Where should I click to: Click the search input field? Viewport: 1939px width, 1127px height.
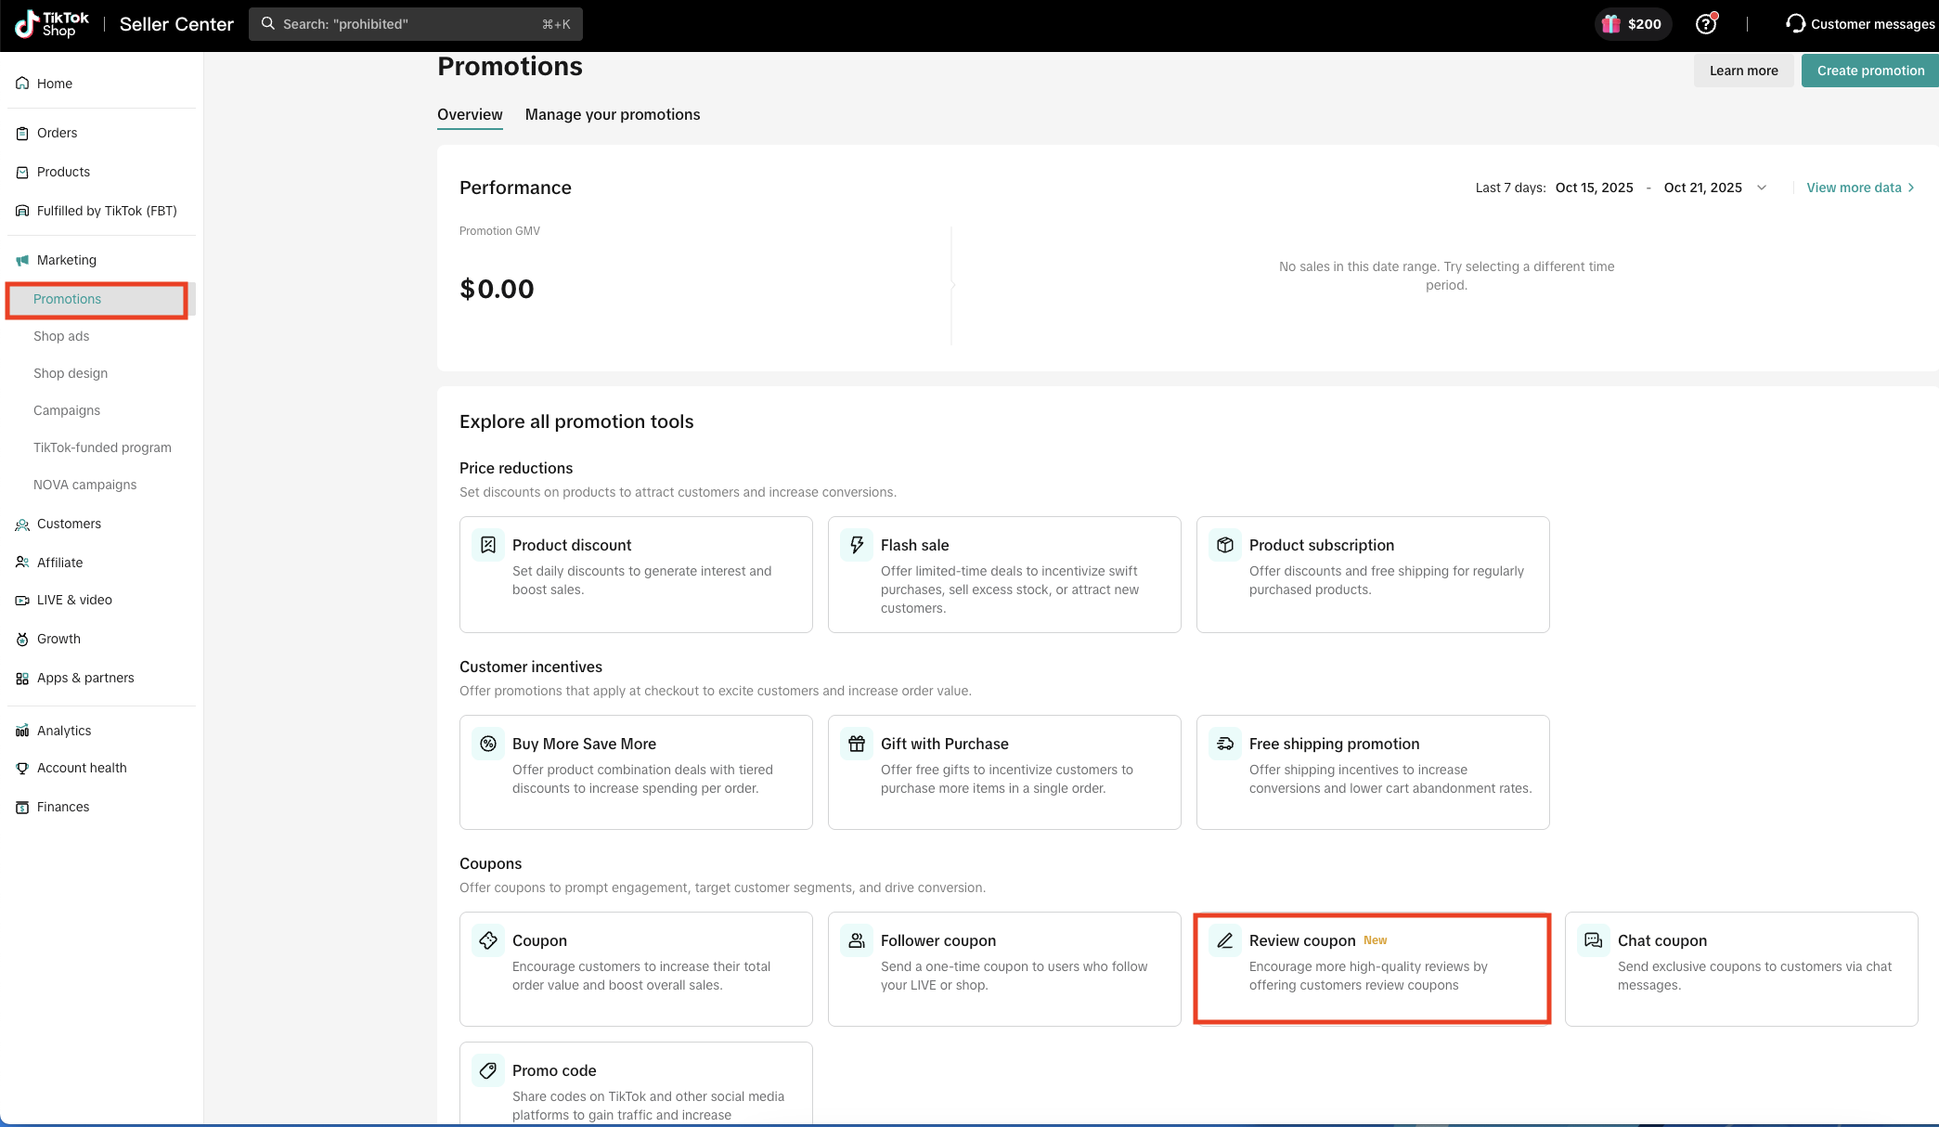tap(415, 24)
